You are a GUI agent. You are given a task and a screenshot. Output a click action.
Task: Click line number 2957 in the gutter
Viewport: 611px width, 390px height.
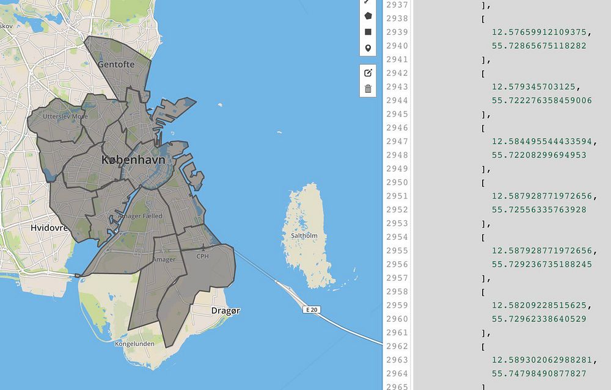(397, 278)
